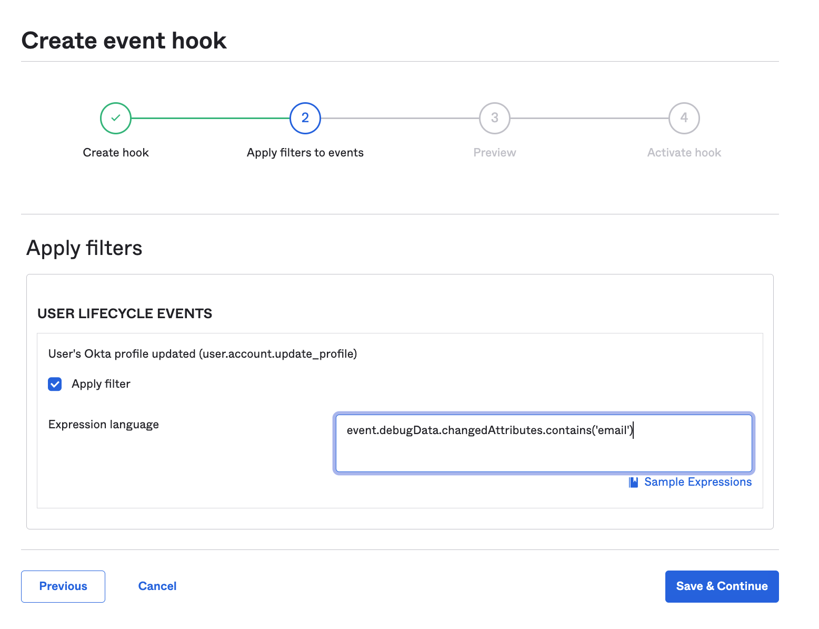This screenshot has height=629, width=819.
Task: Select the "Activate hook" step label
Action: [x=684, y=153]
